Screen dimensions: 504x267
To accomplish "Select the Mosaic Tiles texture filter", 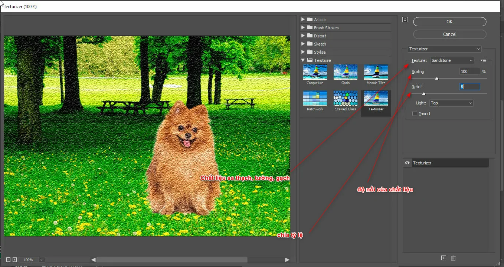I will tap(376, 73).
